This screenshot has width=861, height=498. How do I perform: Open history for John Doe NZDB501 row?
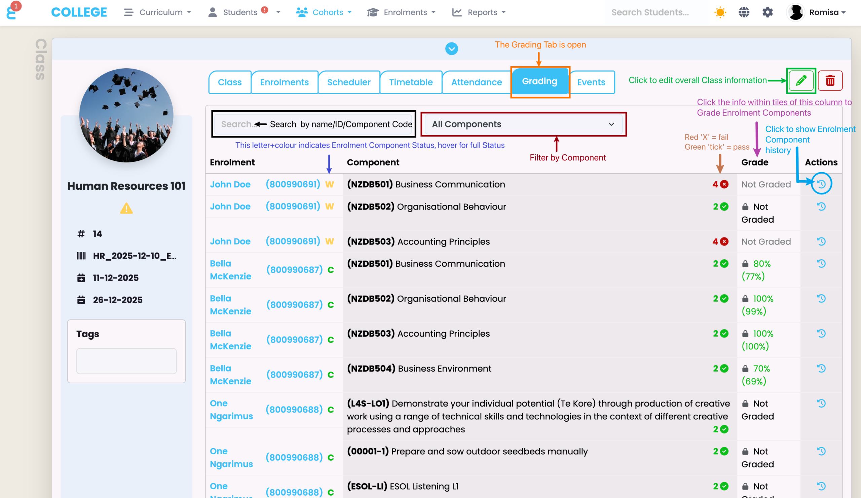[x=821, y=184]
